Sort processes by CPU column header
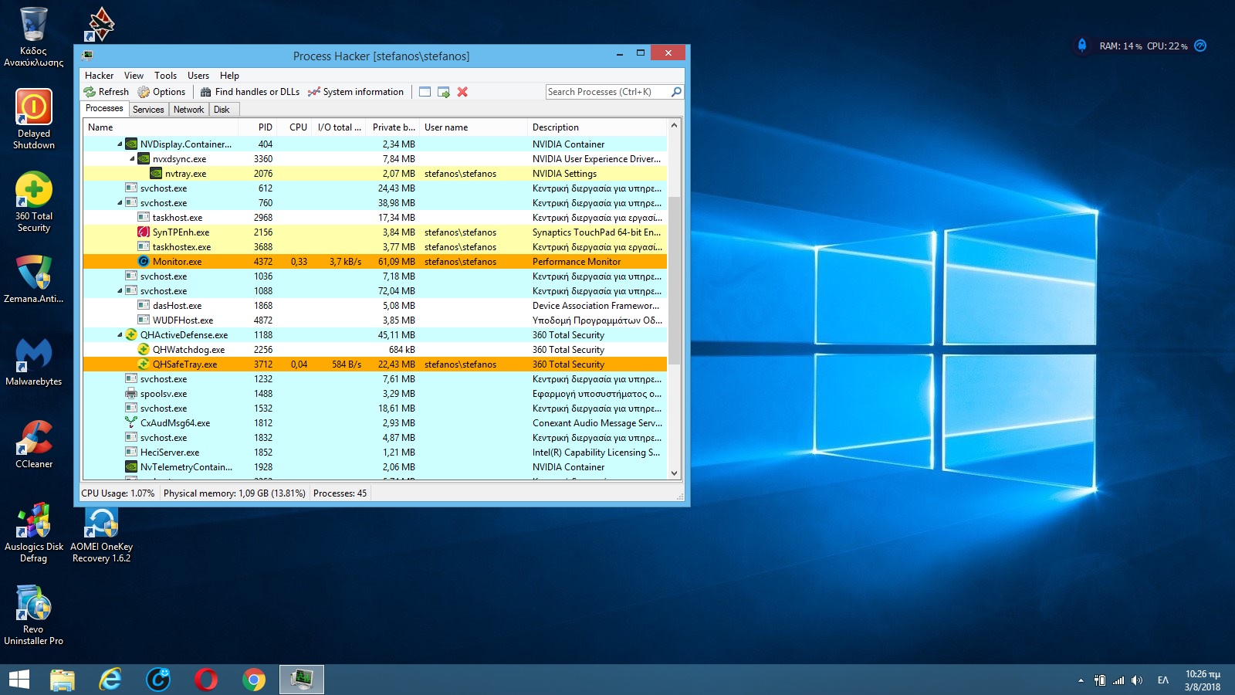 tap(298, 127)
